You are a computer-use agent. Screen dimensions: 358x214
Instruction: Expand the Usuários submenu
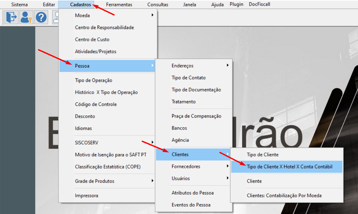point(194,178)
